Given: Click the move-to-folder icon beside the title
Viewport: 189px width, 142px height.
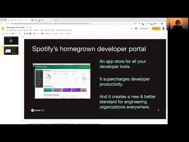Looking at the screenshot, I should (30, 28).
